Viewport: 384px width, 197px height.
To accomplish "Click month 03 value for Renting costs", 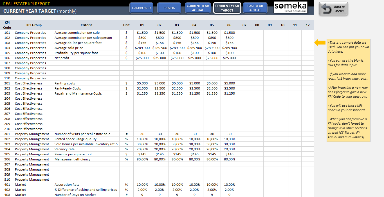I will tap(177, 83).
